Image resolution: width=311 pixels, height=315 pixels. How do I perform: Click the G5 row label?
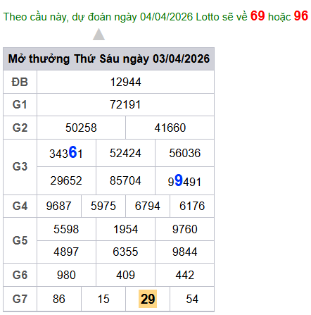(x=20, y=240)
